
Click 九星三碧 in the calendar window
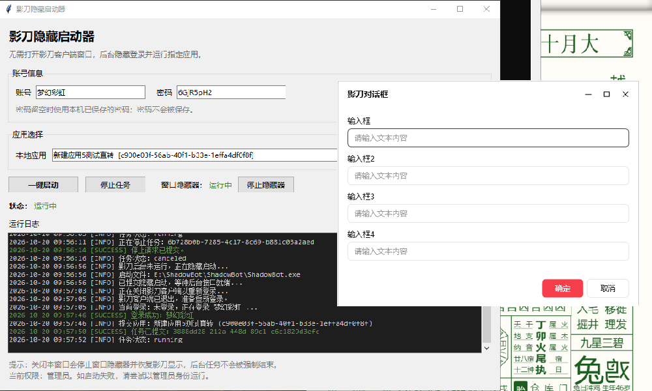pos(602,343)
